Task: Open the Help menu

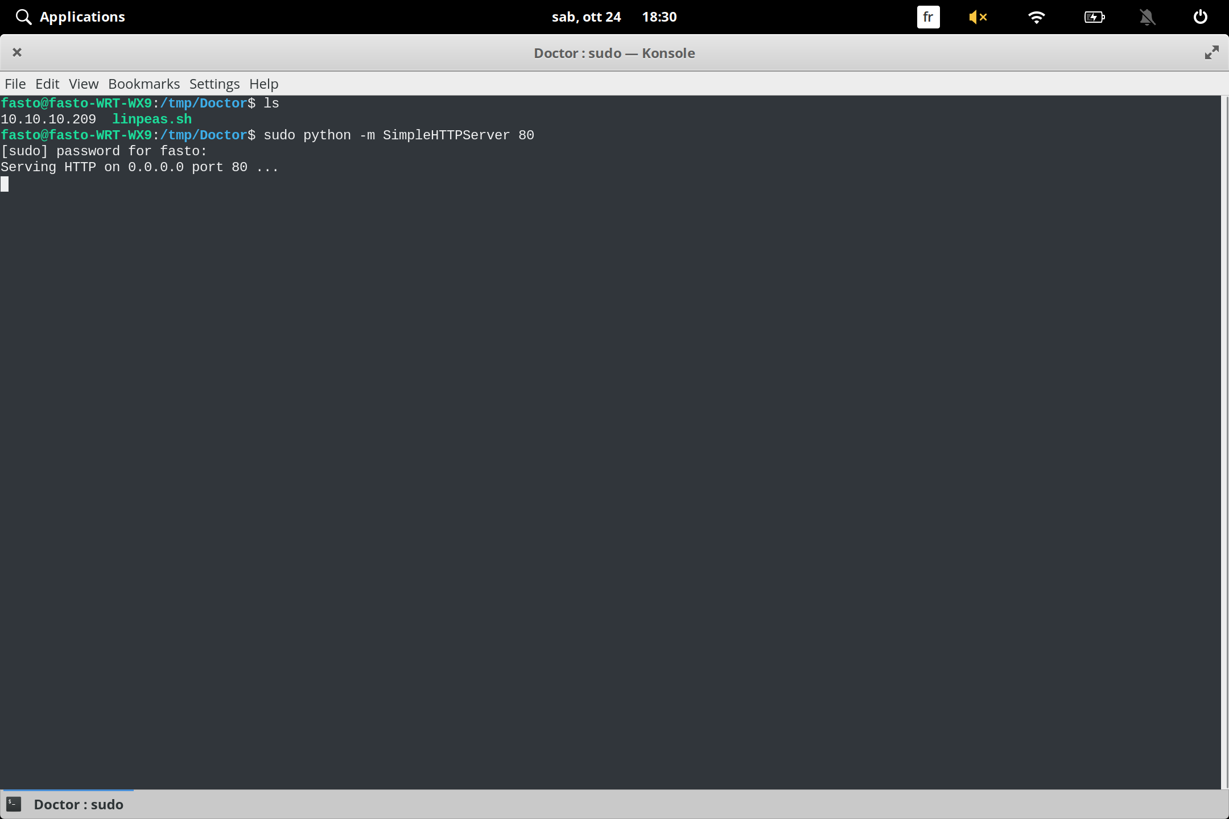Action: click(263, 84)
